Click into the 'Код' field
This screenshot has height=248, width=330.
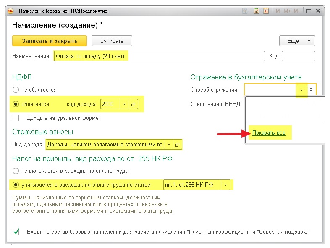pos(299,56)
